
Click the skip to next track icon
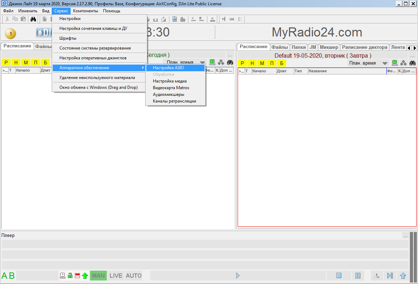pos(390,276)
